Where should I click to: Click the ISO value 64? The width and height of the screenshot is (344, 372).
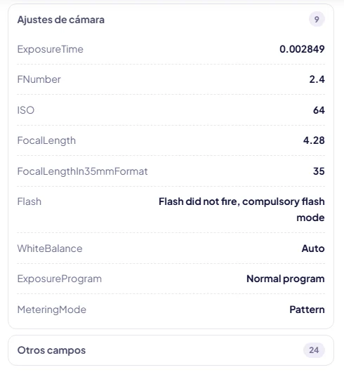(x=319, y=110)
